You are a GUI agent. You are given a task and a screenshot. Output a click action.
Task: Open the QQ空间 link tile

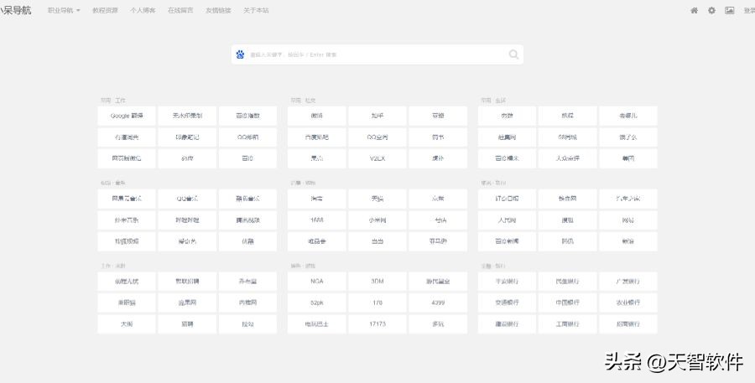377,137
